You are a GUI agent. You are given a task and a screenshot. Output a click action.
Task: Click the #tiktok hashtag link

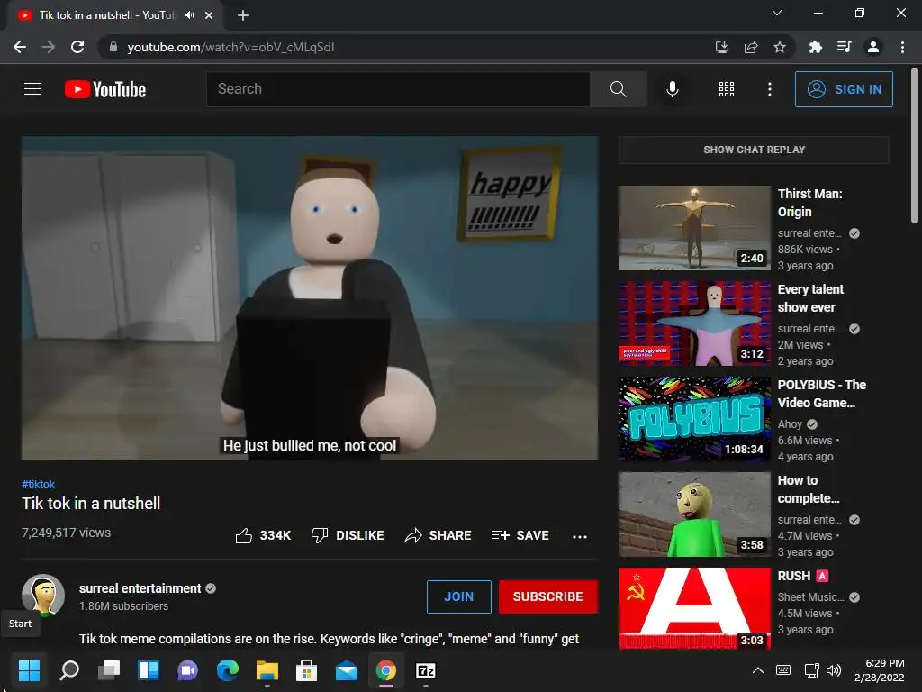38,484
